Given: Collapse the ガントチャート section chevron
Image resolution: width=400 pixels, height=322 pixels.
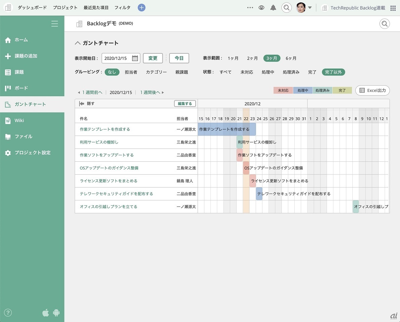Looking at the screenshot, I should click(x=78, y=43).
